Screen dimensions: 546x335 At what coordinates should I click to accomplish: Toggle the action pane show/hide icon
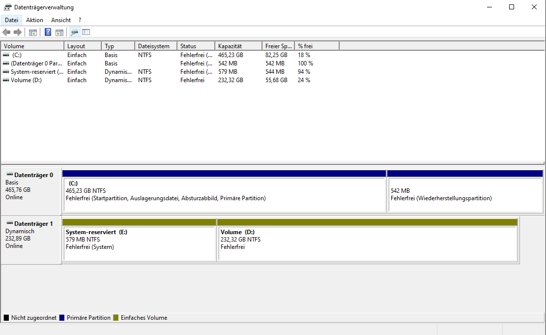(59, 32)
